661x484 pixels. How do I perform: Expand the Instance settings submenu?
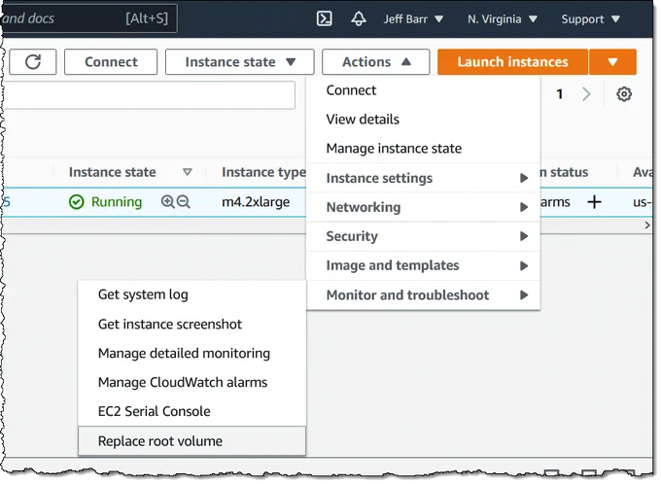point(423,178)
